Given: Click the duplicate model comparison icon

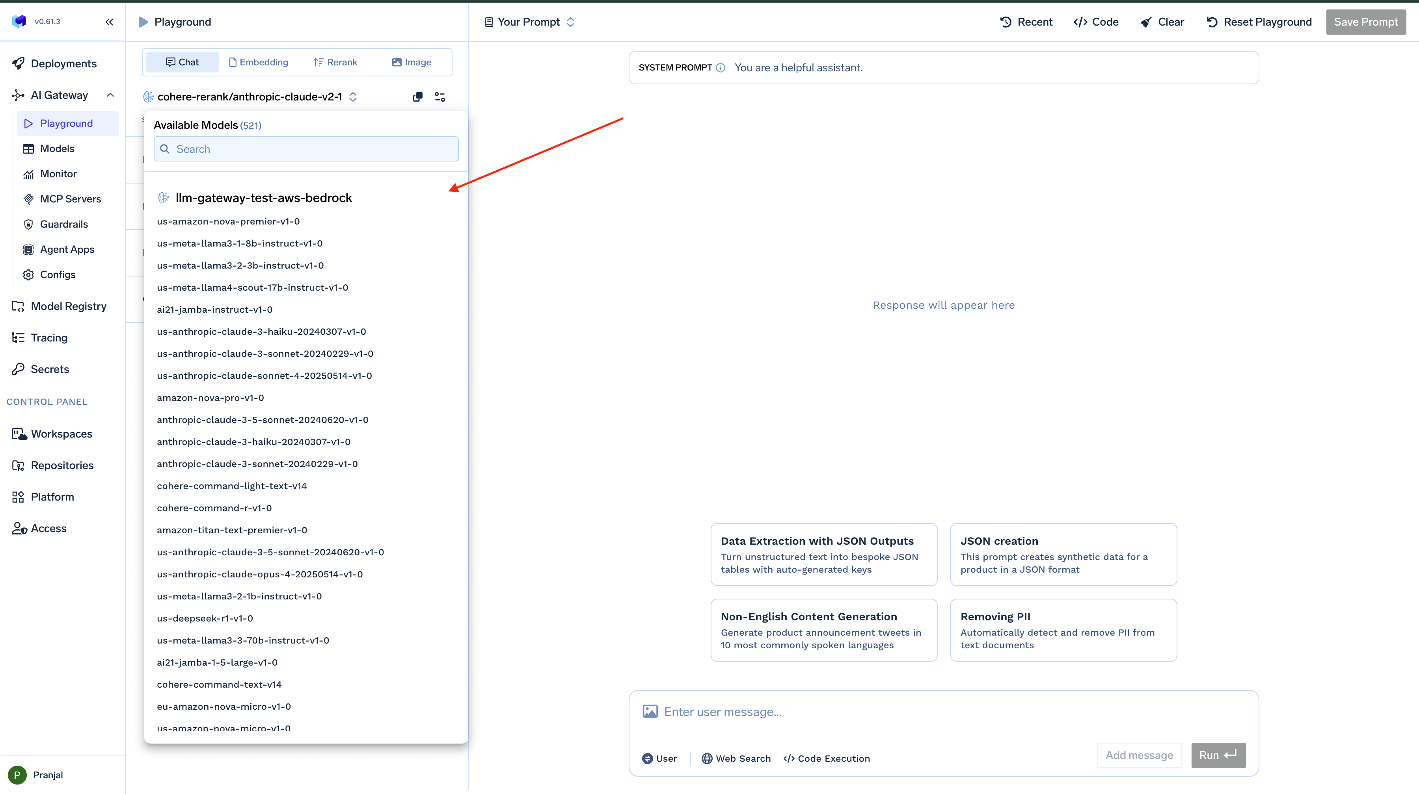Looking at the screenshot, I should tap(417, 97).
